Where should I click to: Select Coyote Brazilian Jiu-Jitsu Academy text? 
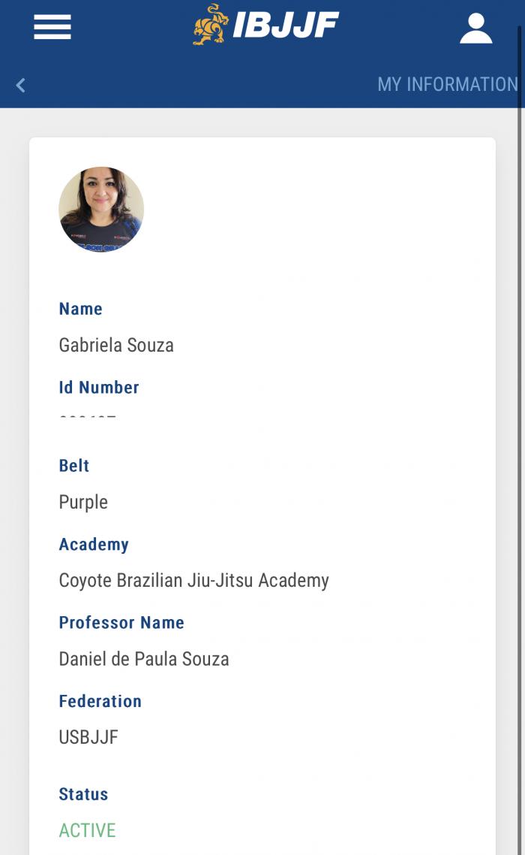[193, 581]
